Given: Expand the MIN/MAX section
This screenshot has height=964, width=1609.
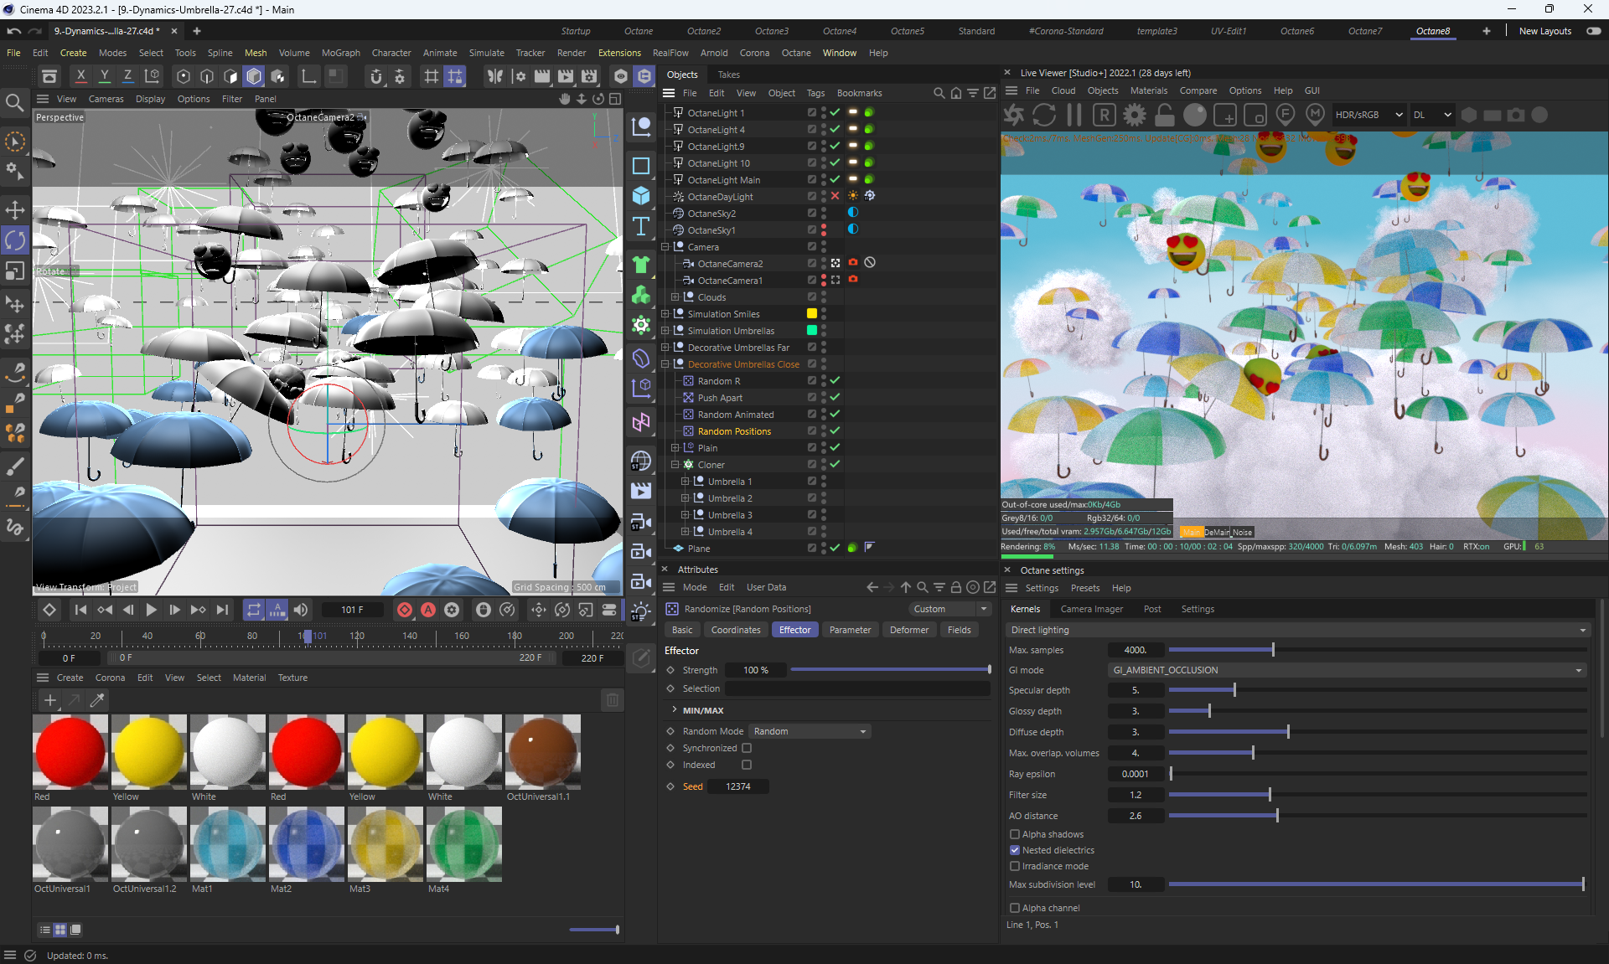Looking at the screenshot, I should (675, 709).
